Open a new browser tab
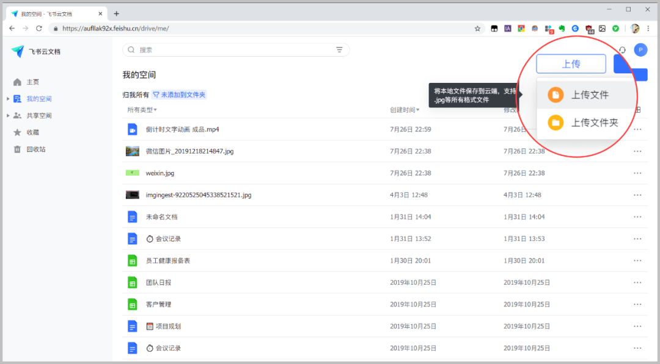 [117, 13]
